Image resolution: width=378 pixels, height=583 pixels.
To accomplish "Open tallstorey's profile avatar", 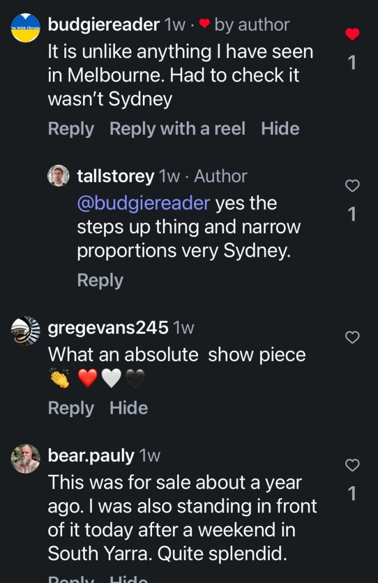I will (x=58, y=176).
